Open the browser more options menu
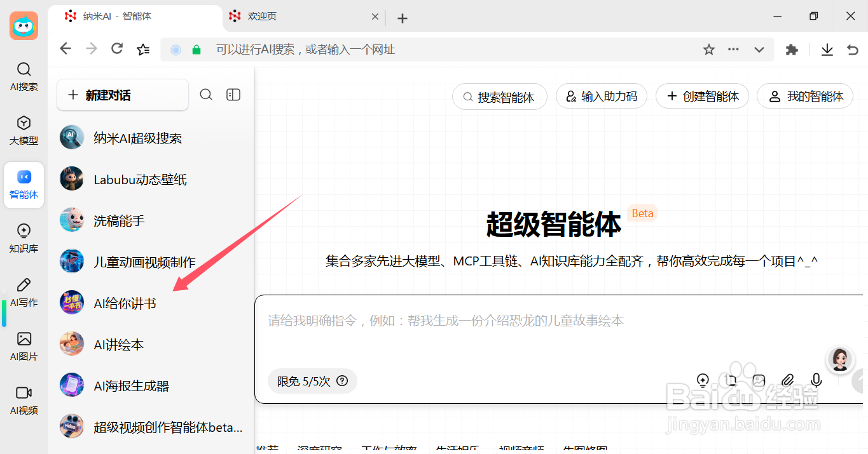 click(733, 49)
